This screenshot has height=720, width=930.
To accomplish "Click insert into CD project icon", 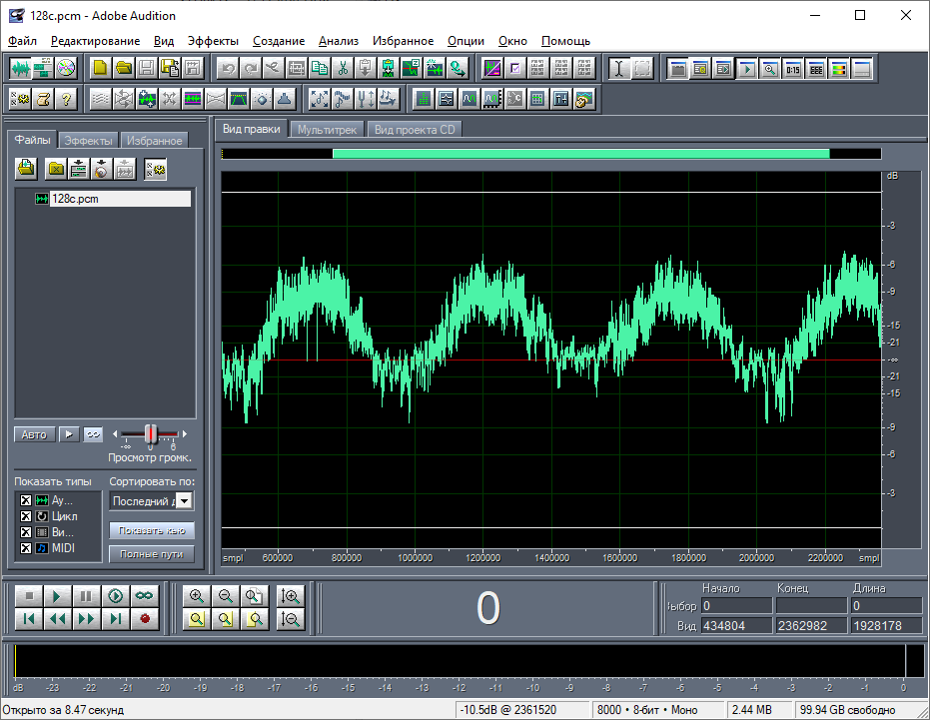I will click(x=102, y=169).
